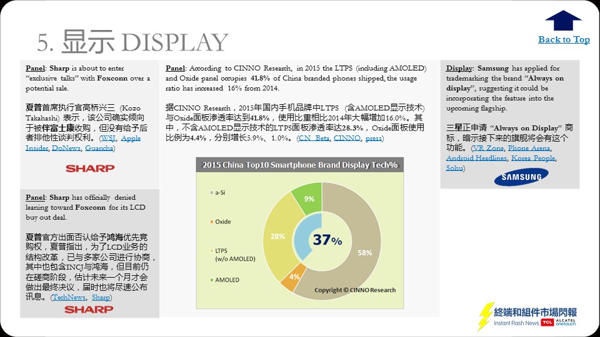Click the 5. 显示 DISPLAY heading
Viewport: 600px width, 337px height.
[132, 41]
